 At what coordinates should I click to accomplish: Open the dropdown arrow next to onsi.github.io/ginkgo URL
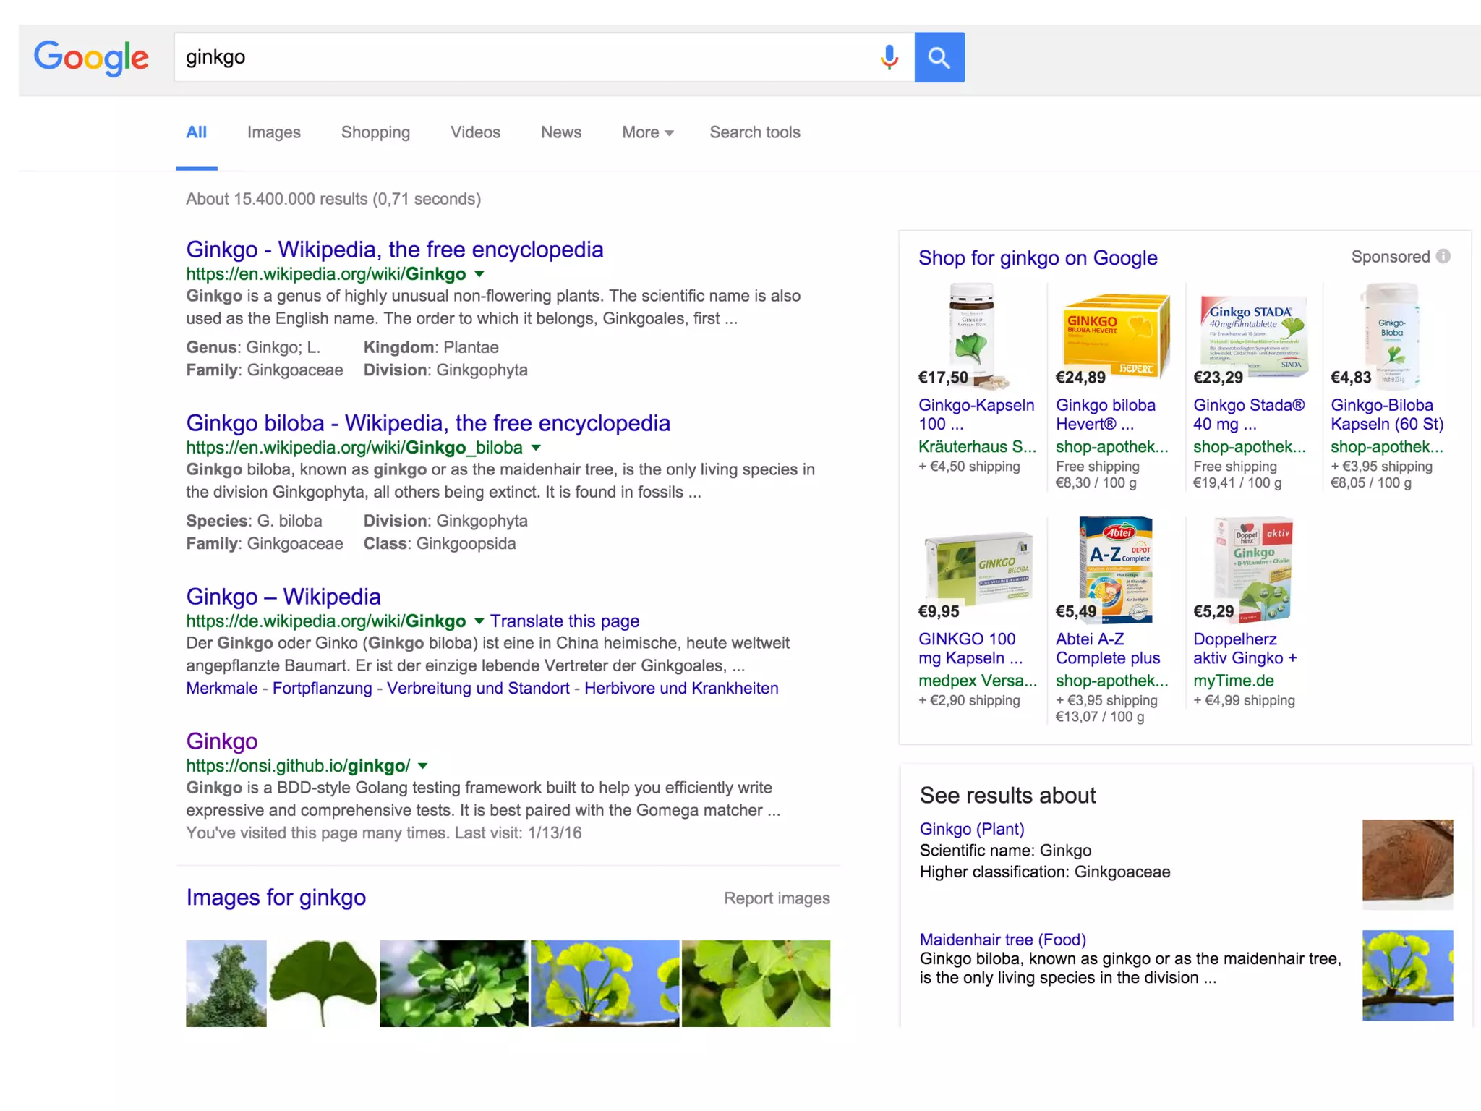point(423,766)
